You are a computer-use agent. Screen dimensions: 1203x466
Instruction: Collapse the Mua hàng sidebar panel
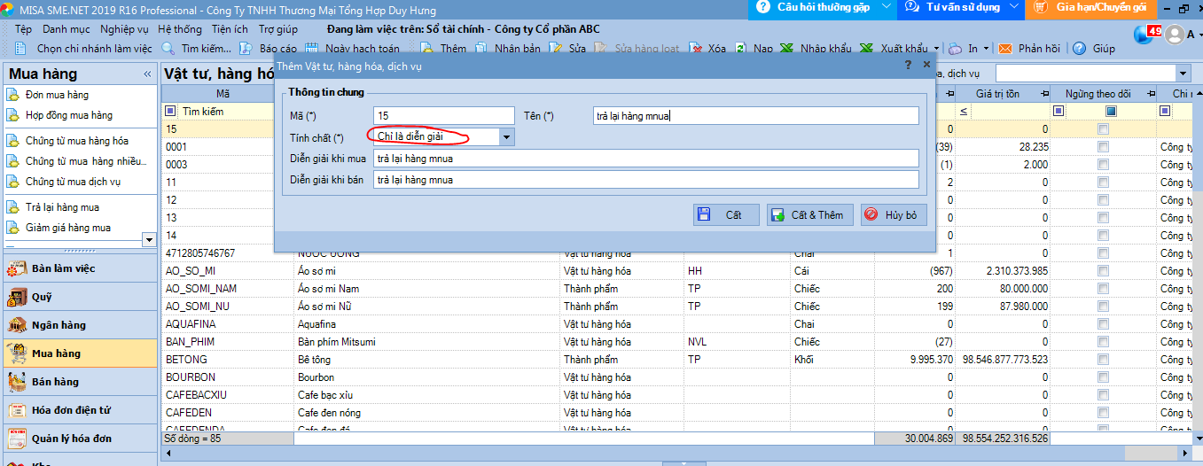pos(146,74)
